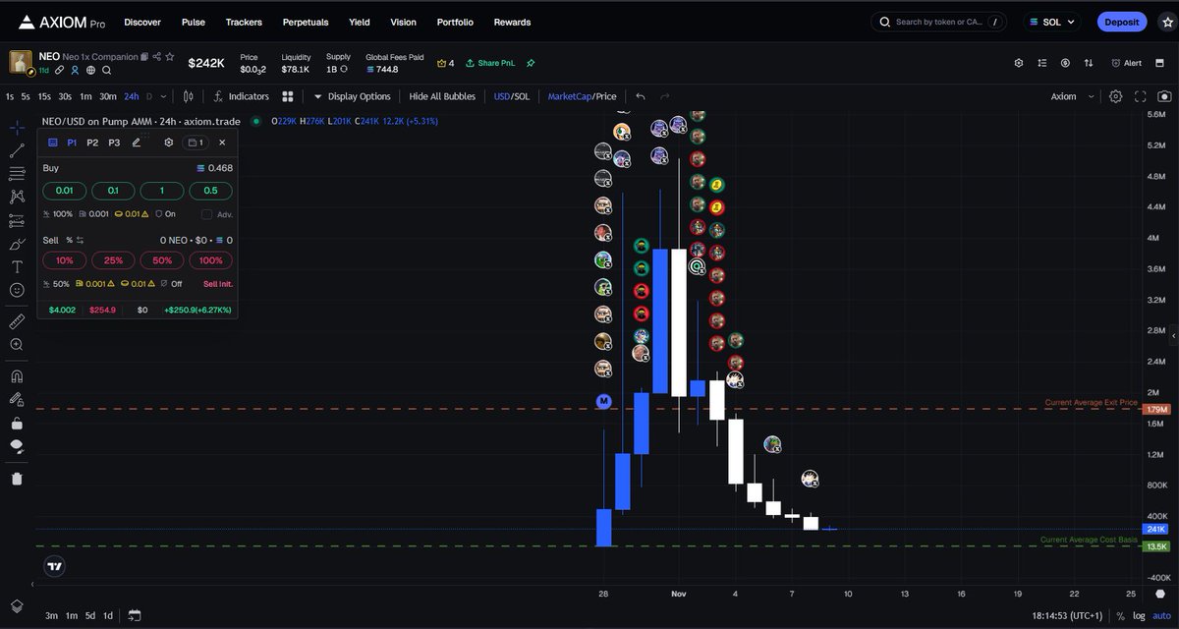This screenshot has width=1179, height=629.
Task: Select the 30m timeframe
Action: pos(108,96)
